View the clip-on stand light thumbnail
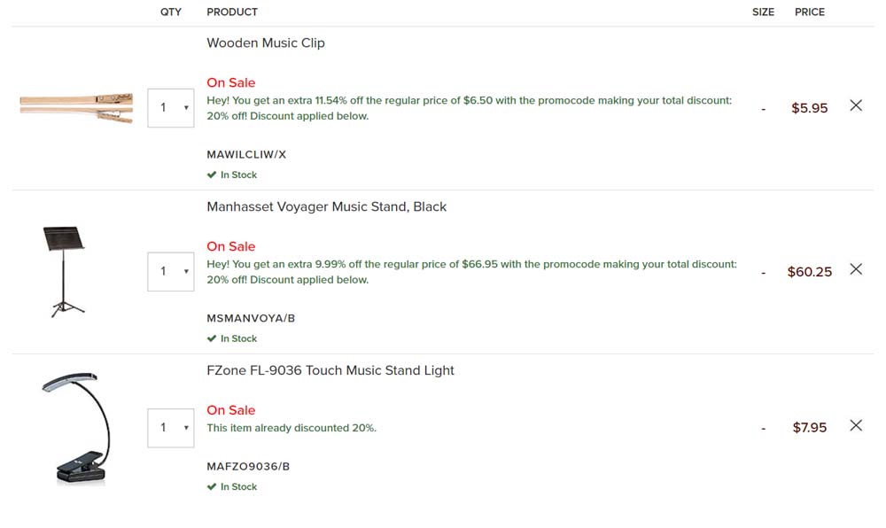Image resolution: width=886 pixels, height=528 pixels. click(77, 428)
